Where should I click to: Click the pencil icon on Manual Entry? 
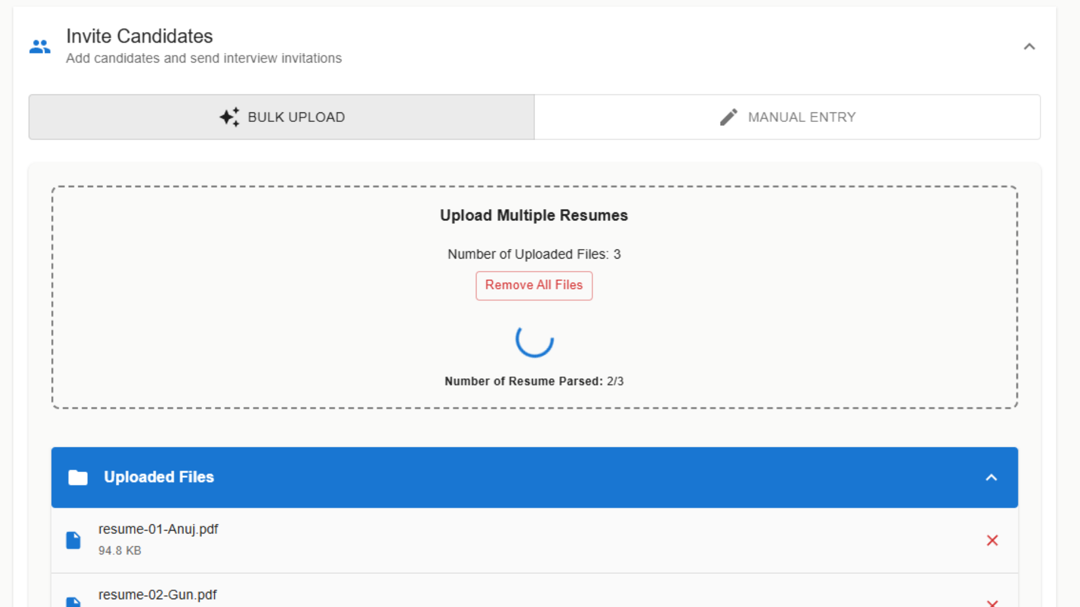pyautogui.click(x=728, y=117)
